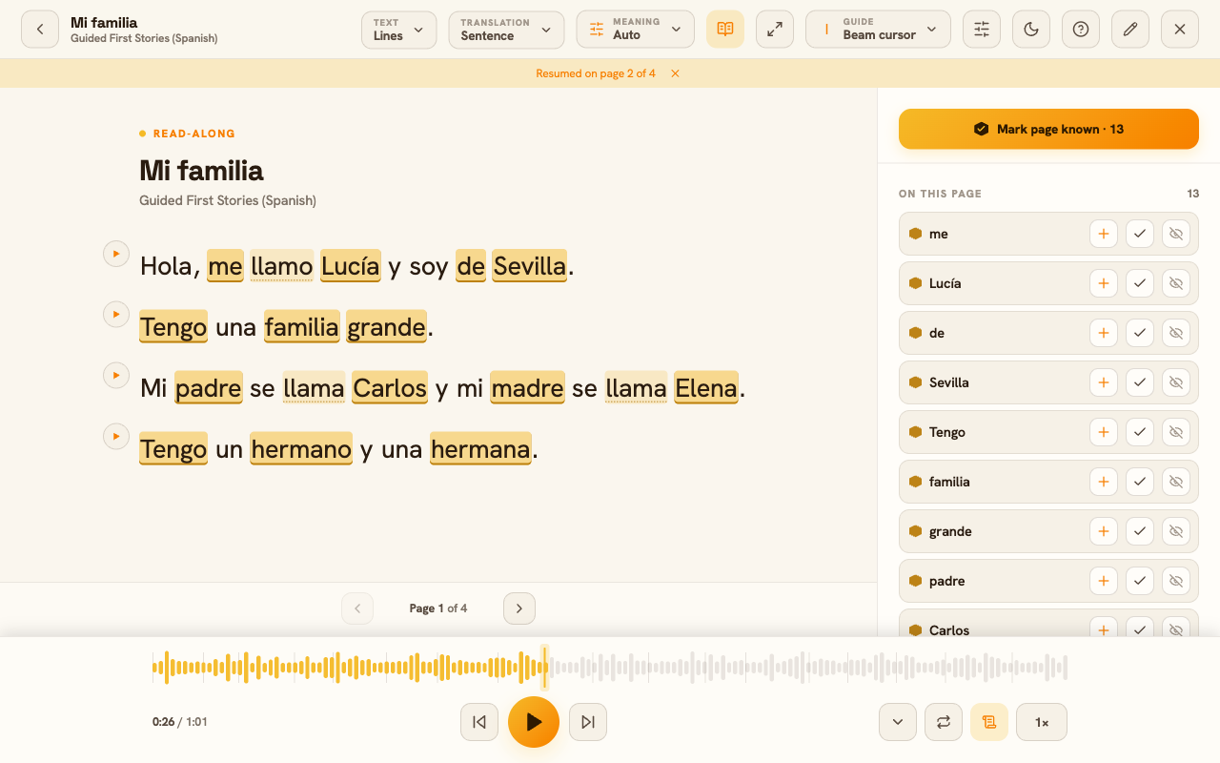Ignore 'me' with the crossed-eye icon
This screenshot has height=763, width=1220.
coord(1176,234)
